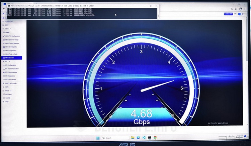Image resolution: width=251 pixels, height=146 pixels.
Task: Toggle the Offline/Online switch
Action: (x=240, y=14)
